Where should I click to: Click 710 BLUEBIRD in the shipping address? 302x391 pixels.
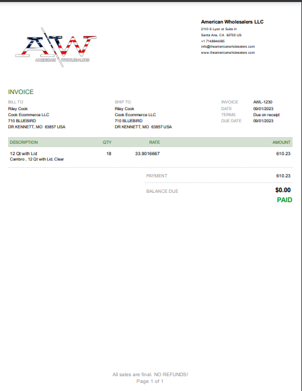128,121
